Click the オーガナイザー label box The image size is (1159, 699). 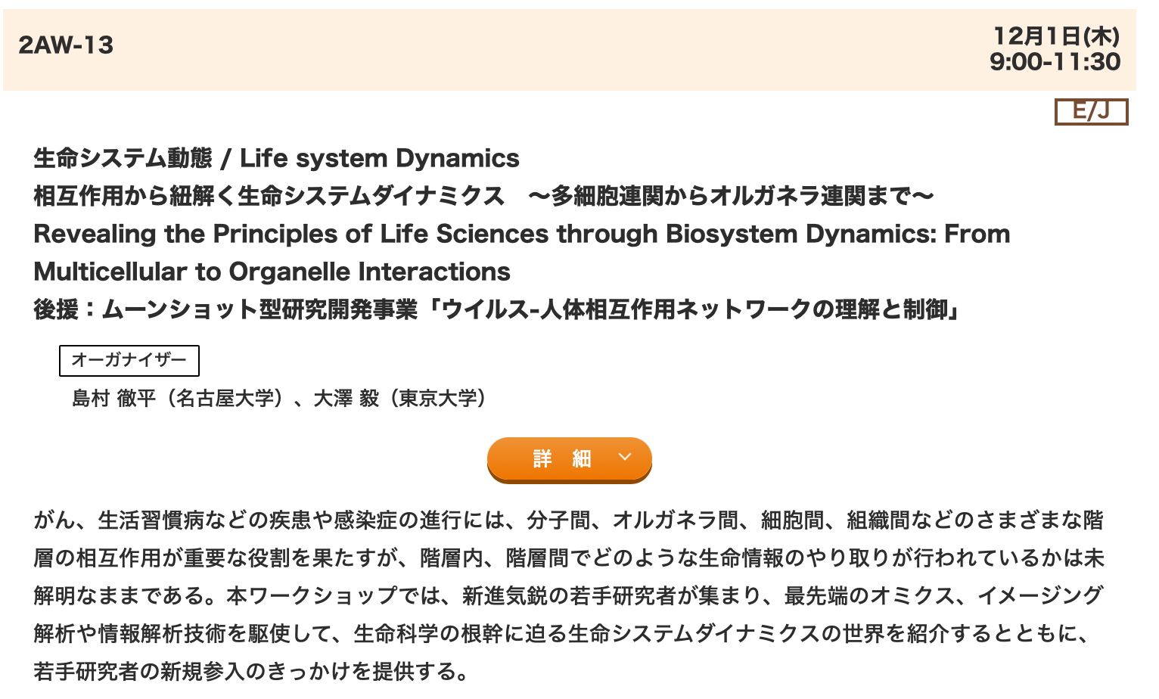[129, 360]
